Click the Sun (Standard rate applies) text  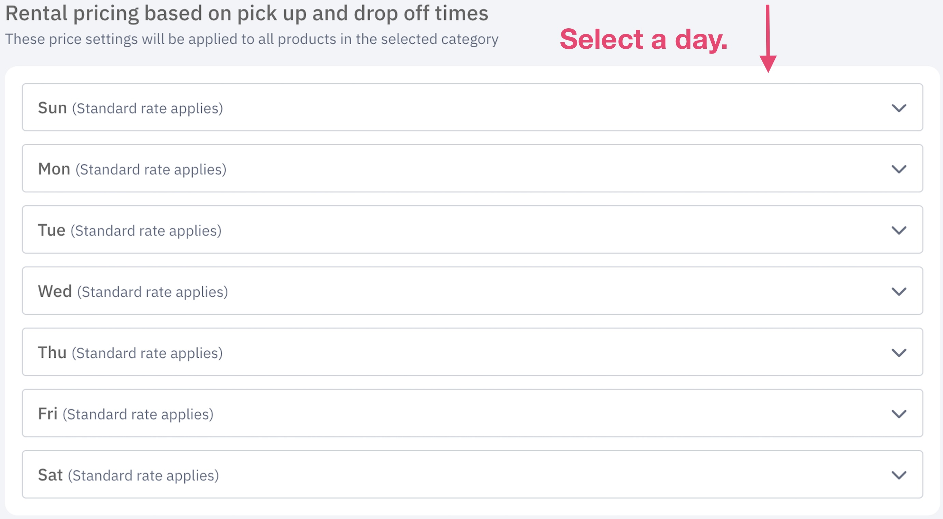pos(130,108)
